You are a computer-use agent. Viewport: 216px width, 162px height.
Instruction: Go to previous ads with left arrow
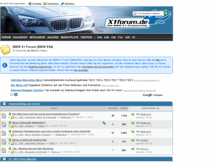[12, 95]
